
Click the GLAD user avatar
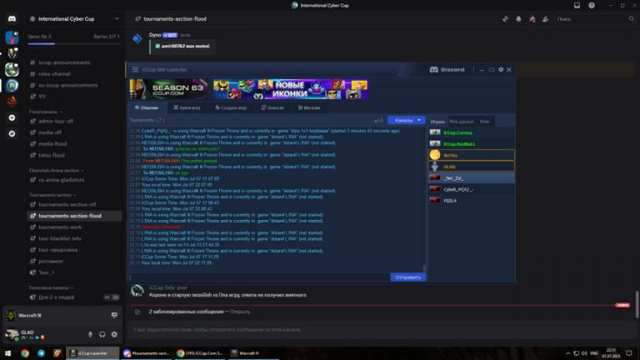coord(12,334)
